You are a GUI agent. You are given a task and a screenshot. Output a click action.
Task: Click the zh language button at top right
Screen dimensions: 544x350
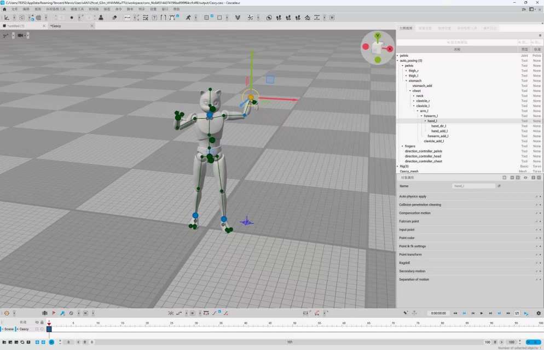pos(524,9)
